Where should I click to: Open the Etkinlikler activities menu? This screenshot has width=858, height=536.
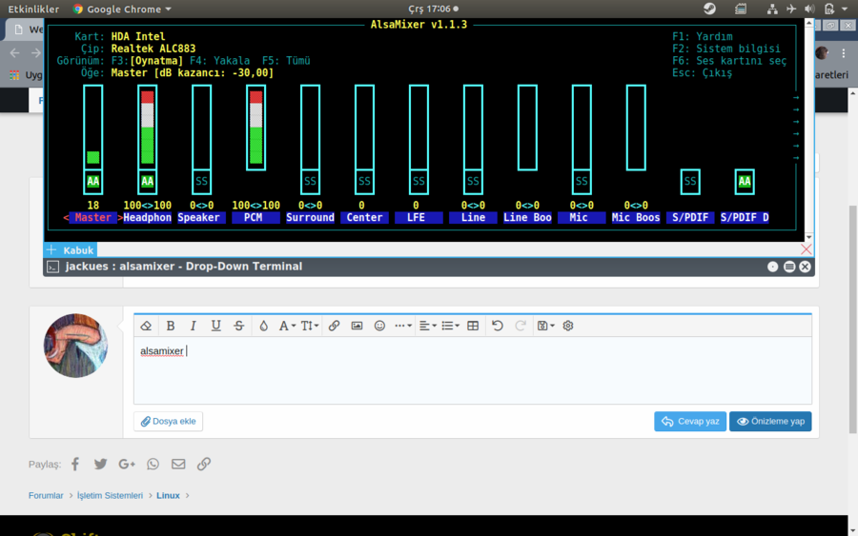[x=33, y=9]
